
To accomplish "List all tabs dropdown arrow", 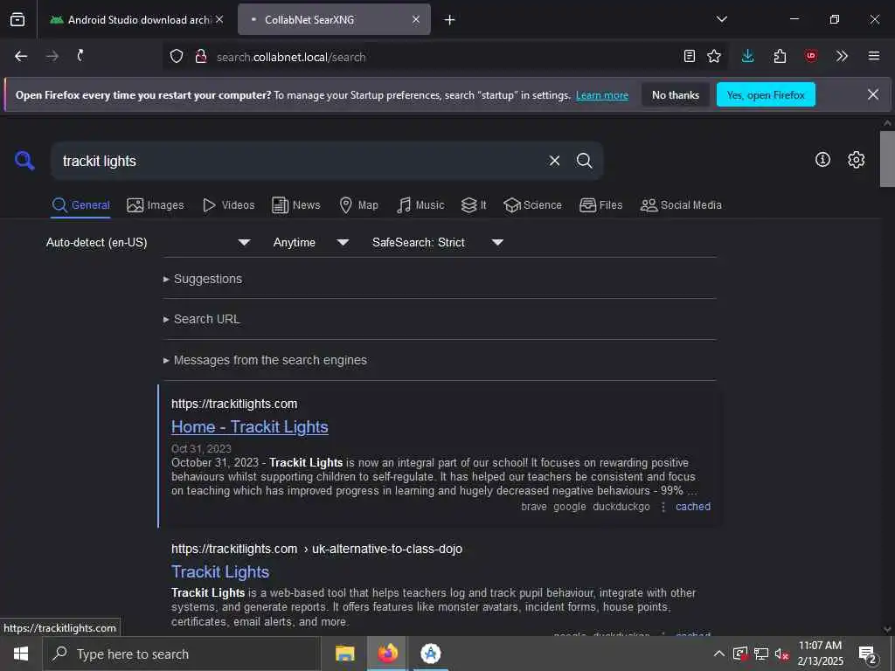I will [x=722, y=19].
